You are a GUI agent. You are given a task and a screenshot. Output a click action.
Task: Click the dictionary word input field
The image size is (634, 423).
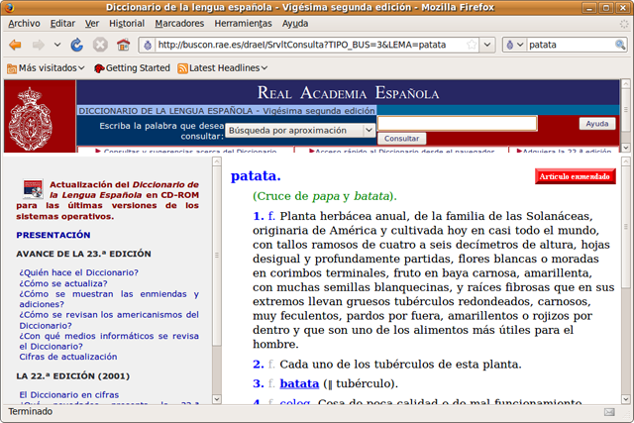(457, 124)
